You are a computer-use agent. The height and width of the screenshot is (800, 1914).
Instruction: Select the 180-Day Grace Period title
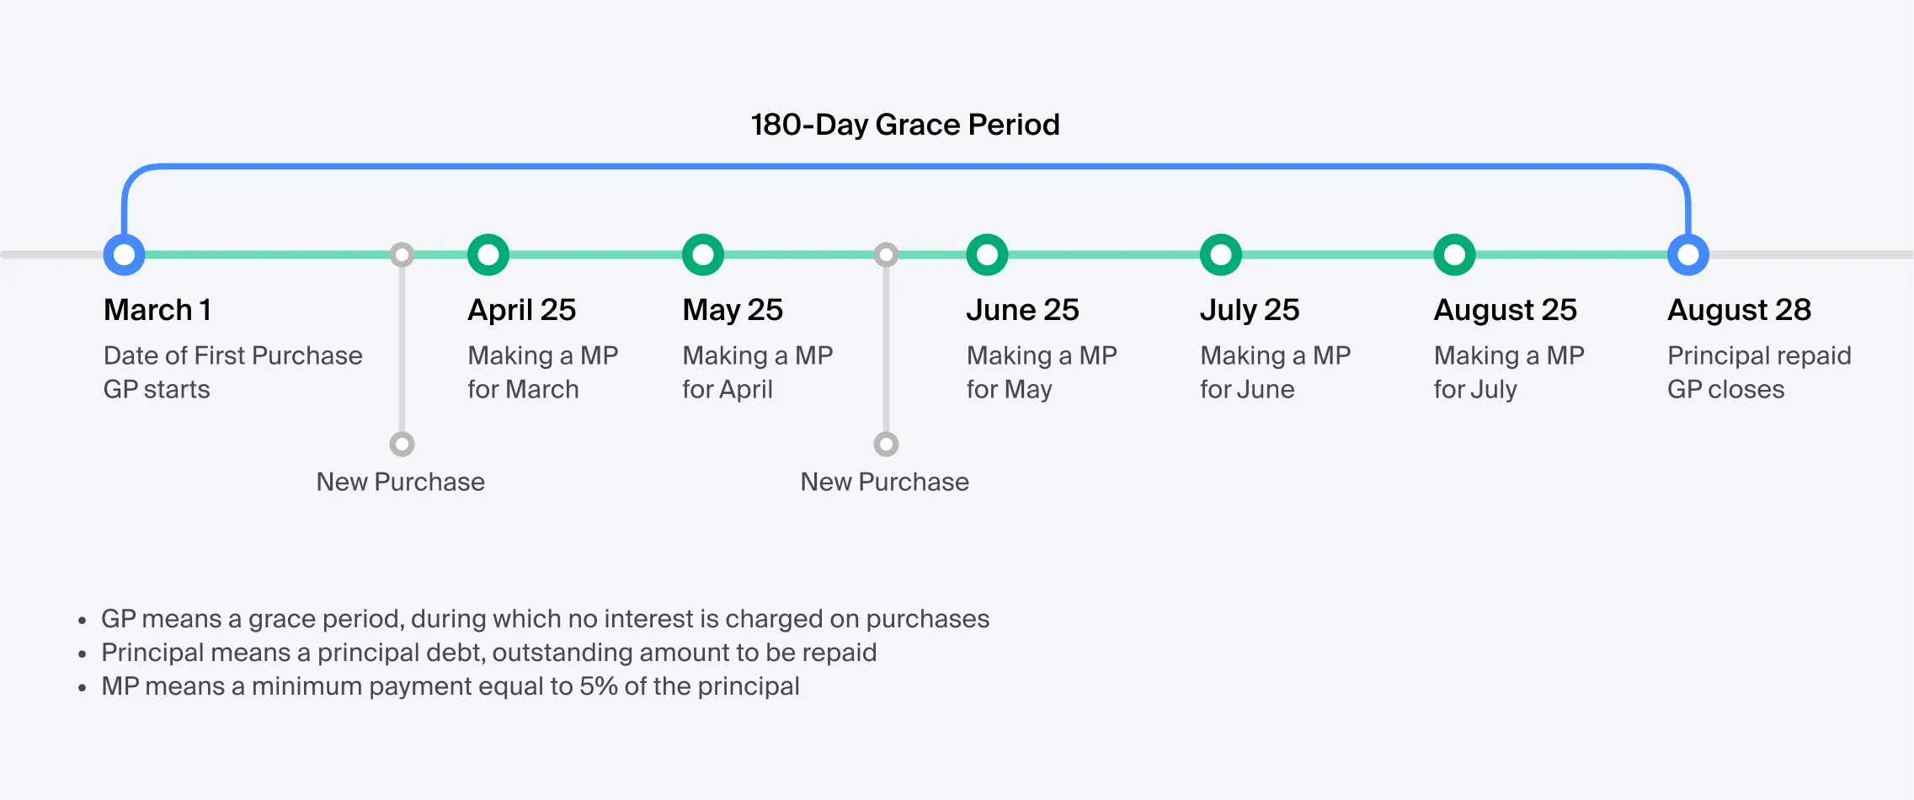pos(905,125)
